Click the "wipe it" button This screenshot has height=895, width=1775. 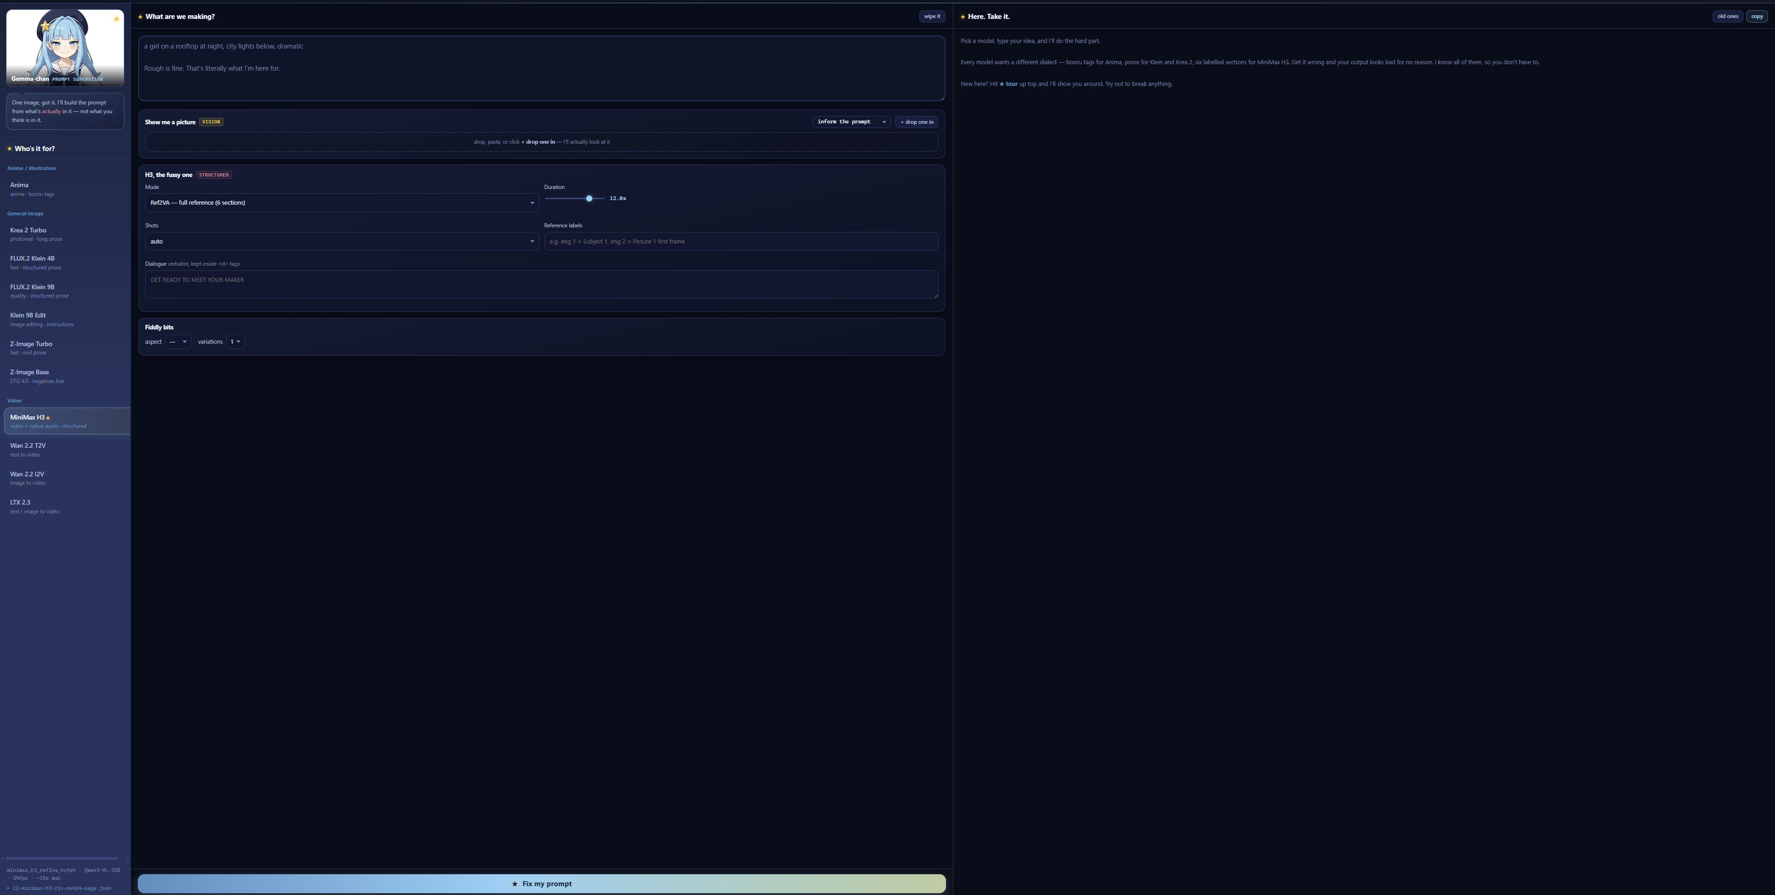click(x=932, y=17)
